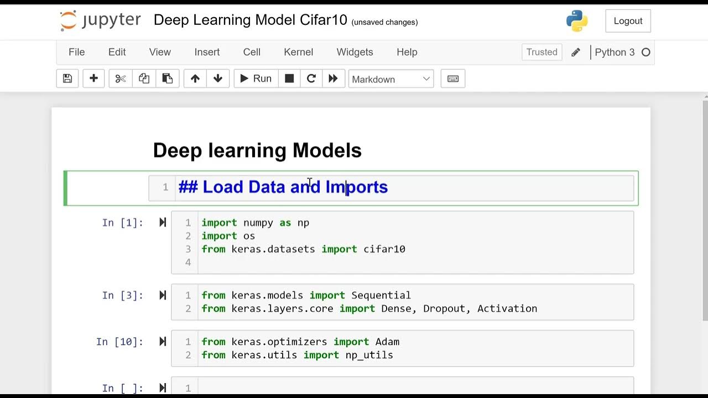
Task: Click the Python 3 kernel name
Action: click(x=615, y=52)
